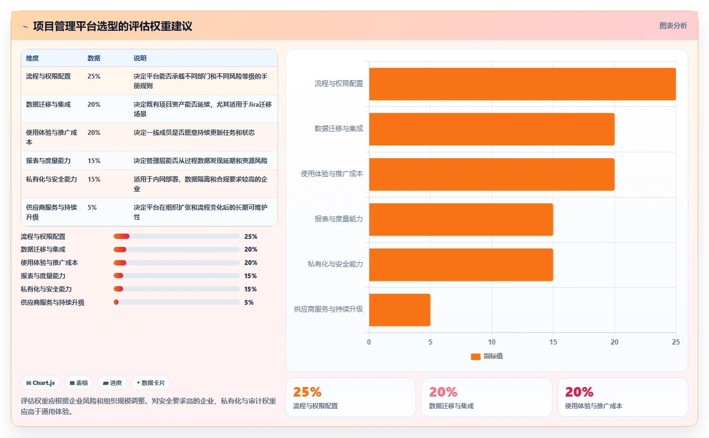Click the 私有化与安全能力 table row name
The image size is (709, 438).
(x=51, y=179)
